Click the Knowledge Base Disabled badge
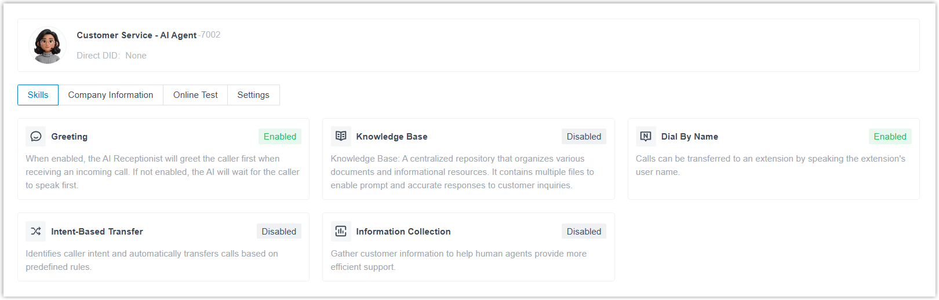939x300 pixels. pos(584,137)
